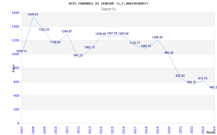The width and height of the screenshot is (217, 135).
Task: Click the x-axis year 2007
Action: [x=22, y=130]
